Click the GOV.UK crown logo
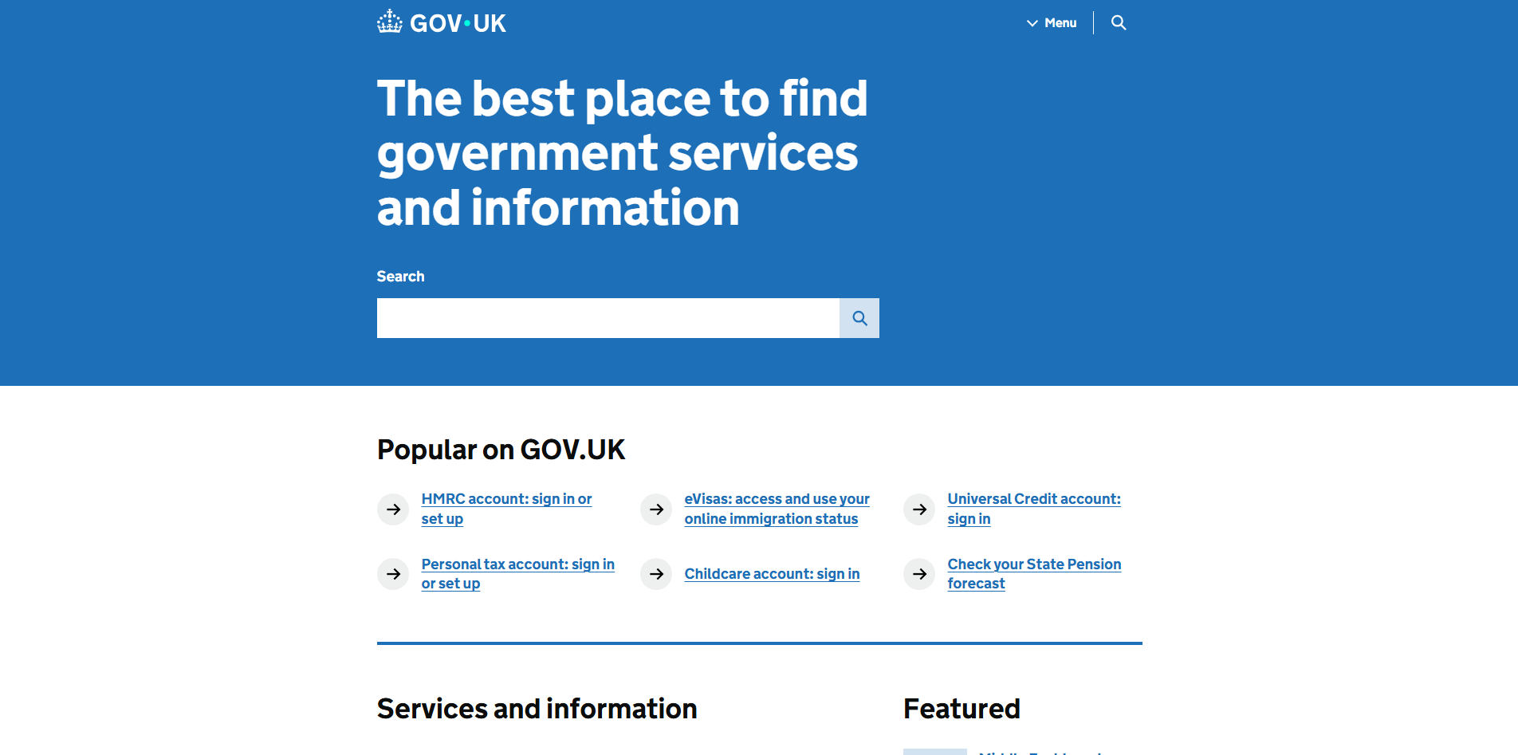 pyautogui.click(x=390, y=22)
